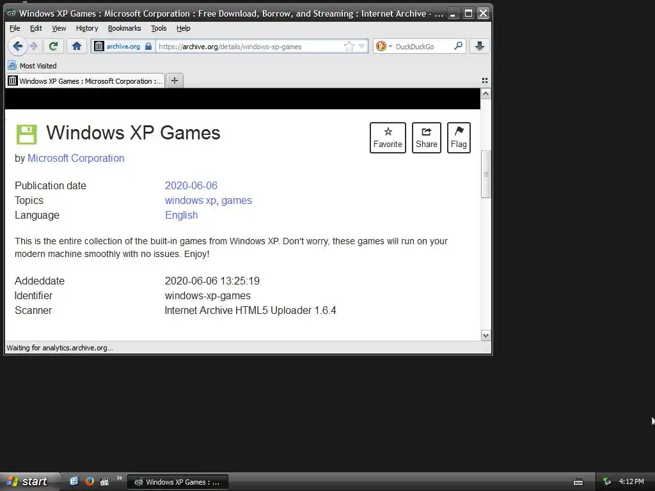Viewport: 655px width, 491px height.
Task: Go back with the back arrow button
Action: 17,46
